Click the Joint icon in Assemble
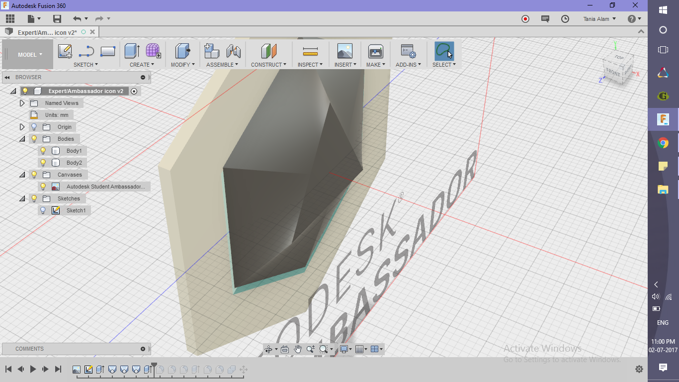The height and width of the screenshot is (382, 679). coord(234,51)
